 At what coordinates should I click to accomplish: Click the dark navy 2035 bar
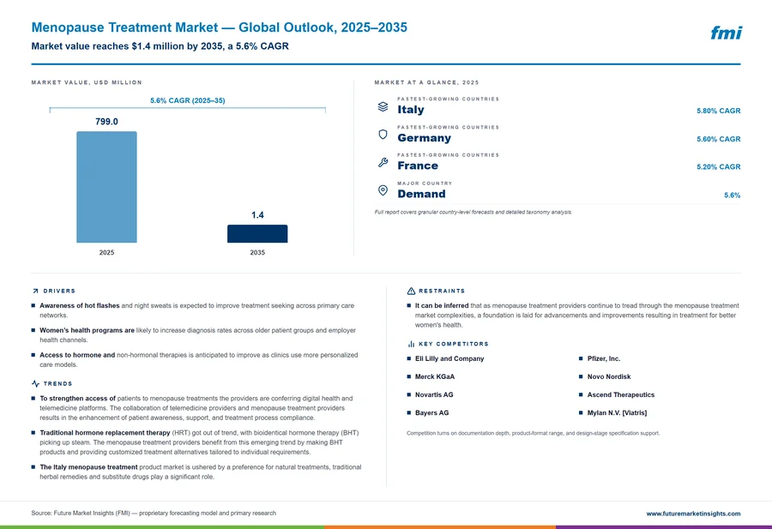click(x=257, y=234)
